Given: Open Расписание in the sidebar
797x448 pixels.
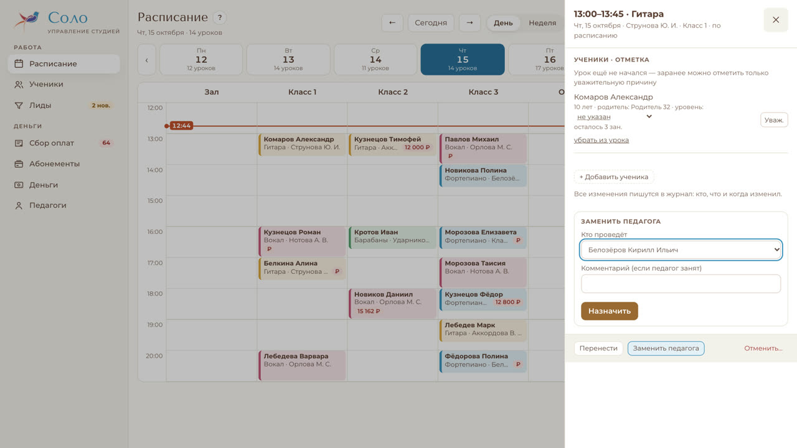Looking at the screenshot, I should [64, 63].
